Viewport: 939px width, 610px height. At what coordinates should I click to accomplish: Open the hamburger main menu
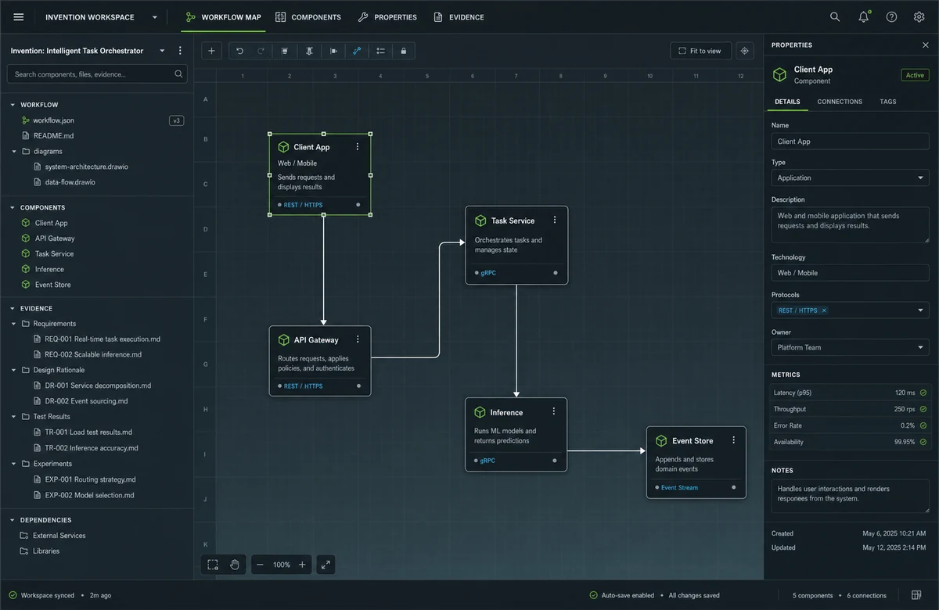point(19,17)
